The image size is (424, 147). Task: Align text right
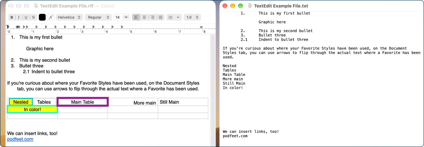152,17
